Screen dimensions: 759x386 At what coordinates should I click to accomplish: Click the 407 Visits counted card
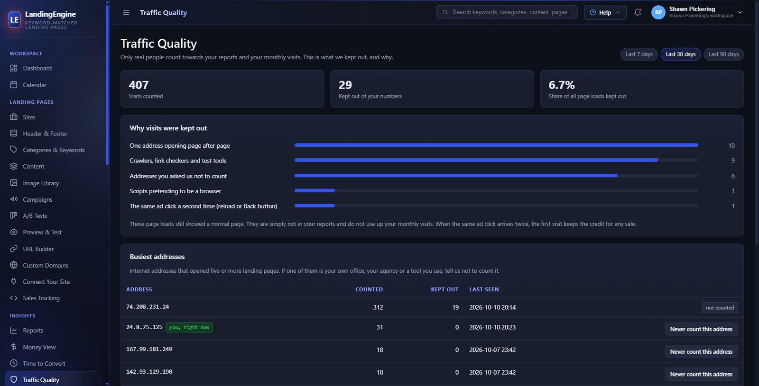(x=222, y=89)
